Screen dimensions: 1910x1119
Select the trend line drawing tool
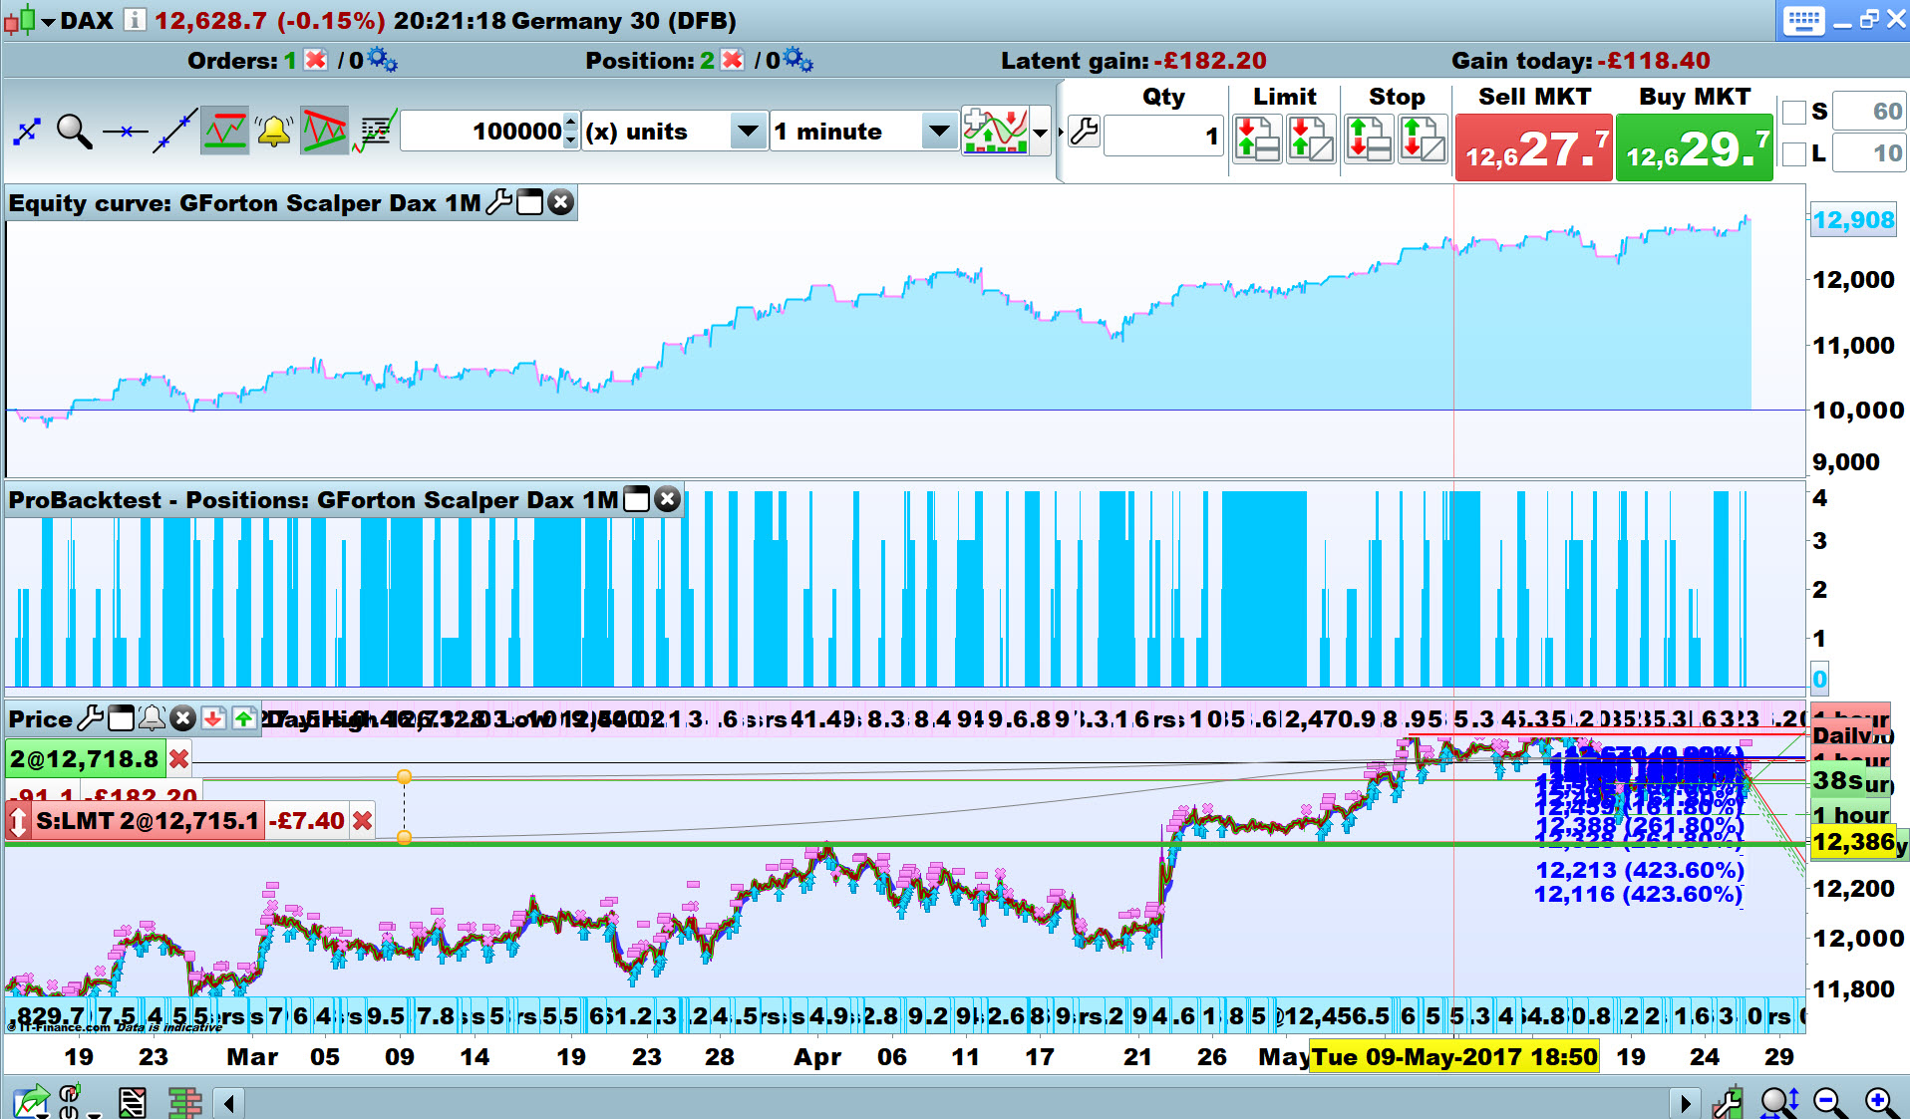coord(174,131)
